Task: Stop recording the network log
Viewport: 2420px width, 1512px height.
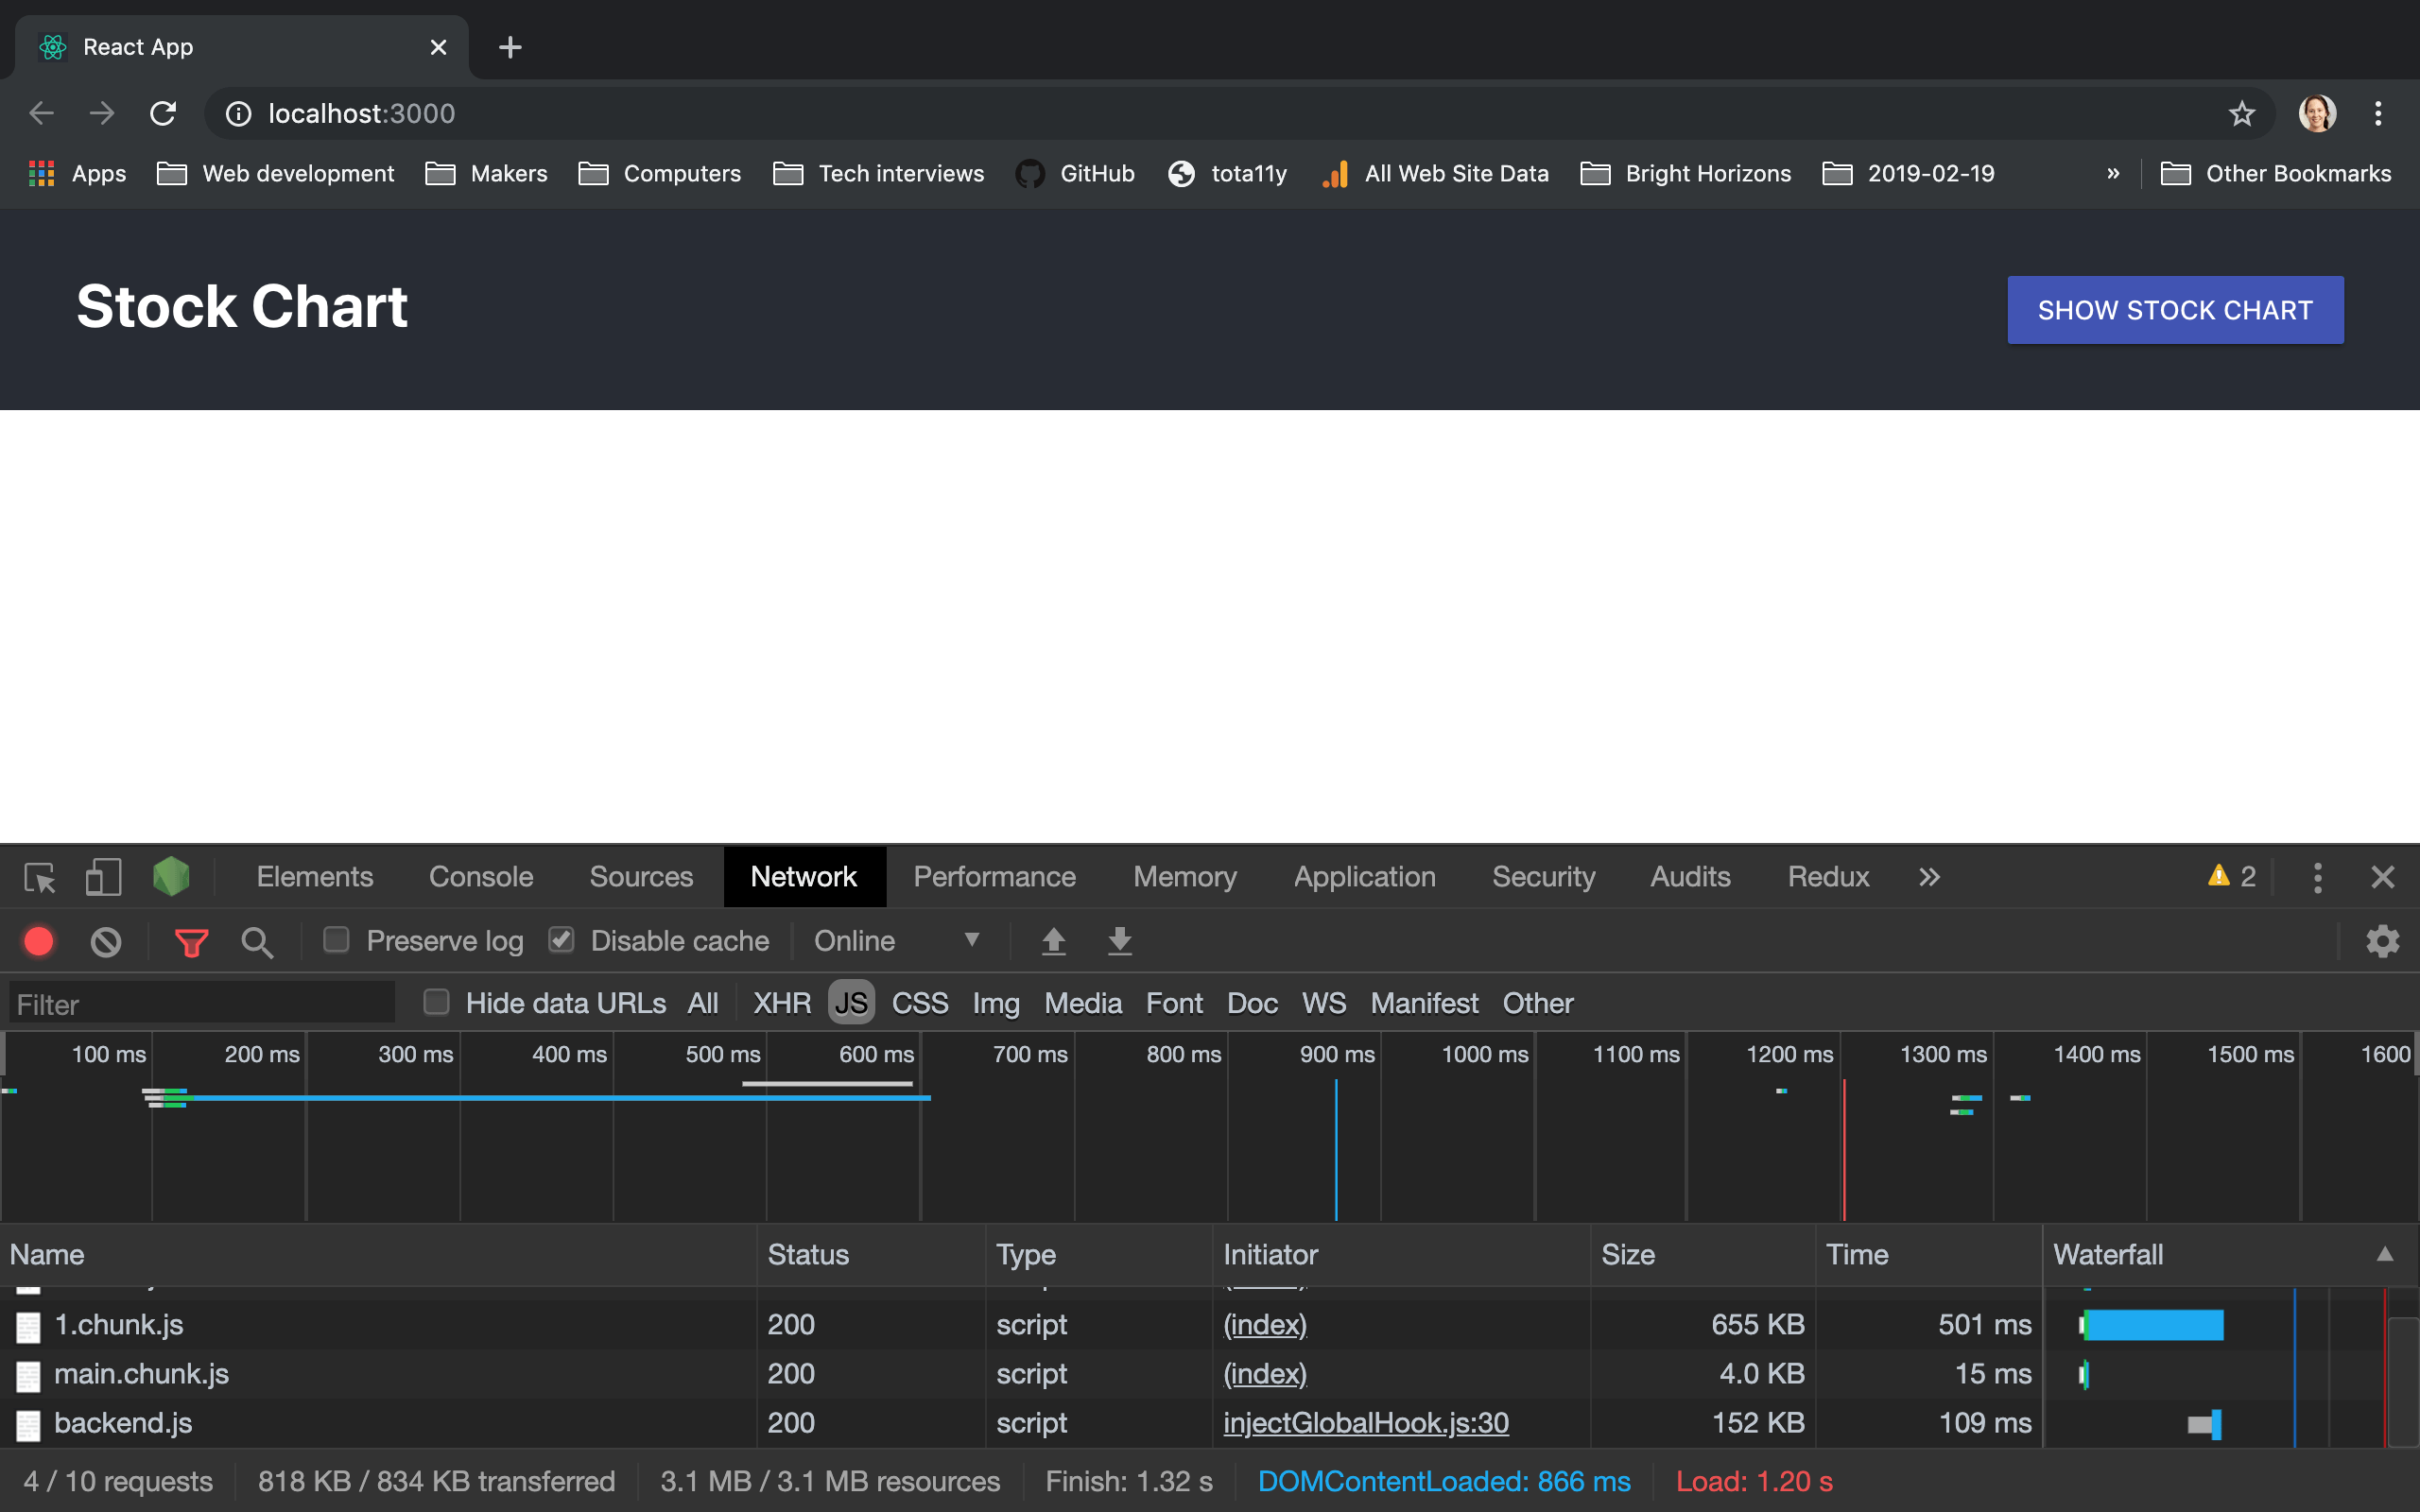Action: point(39,941)
